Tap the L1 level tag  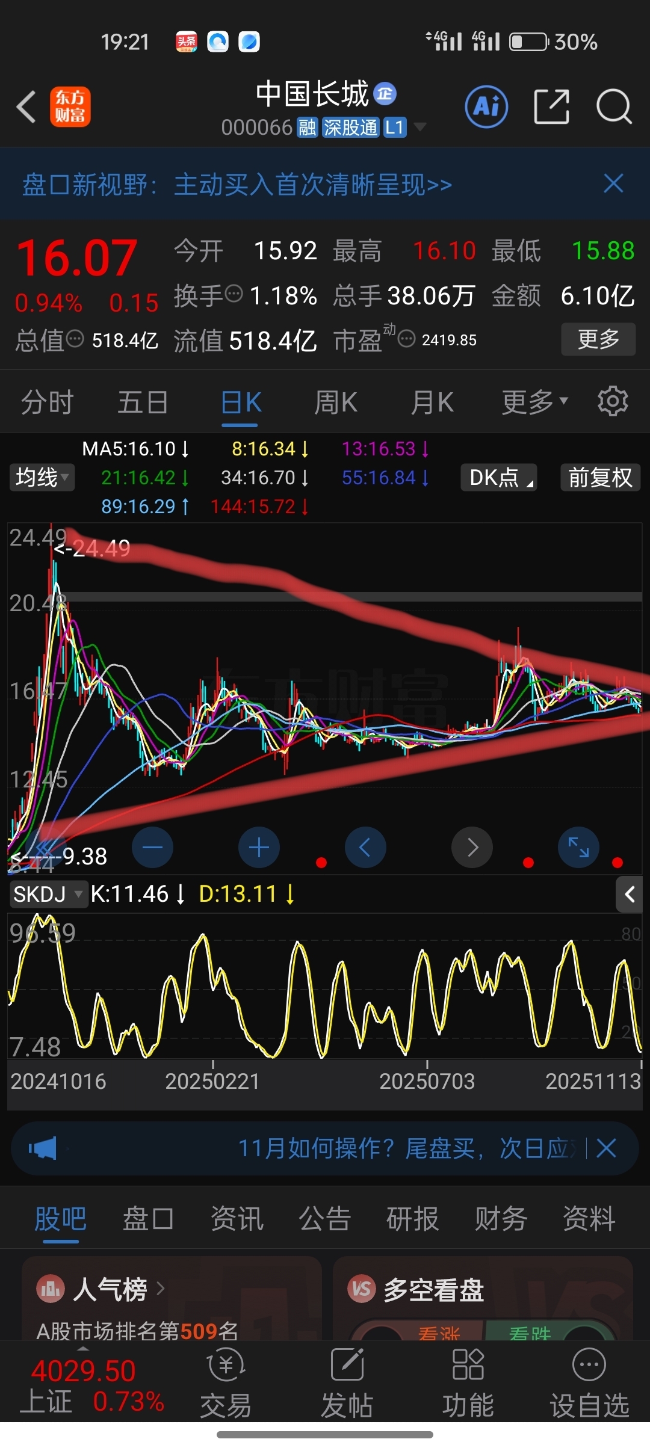[x=394, y=127]
